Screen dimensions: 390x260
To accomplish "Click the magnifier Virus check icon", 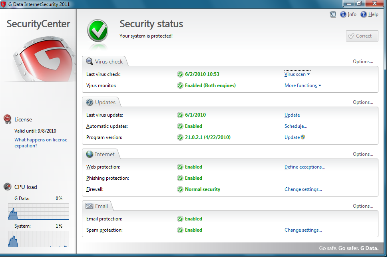I will [90, 62].
